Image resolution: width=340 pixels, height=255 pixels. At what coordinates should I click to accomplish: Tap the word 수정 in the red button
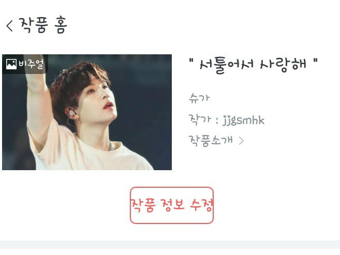tap(201, 205)
